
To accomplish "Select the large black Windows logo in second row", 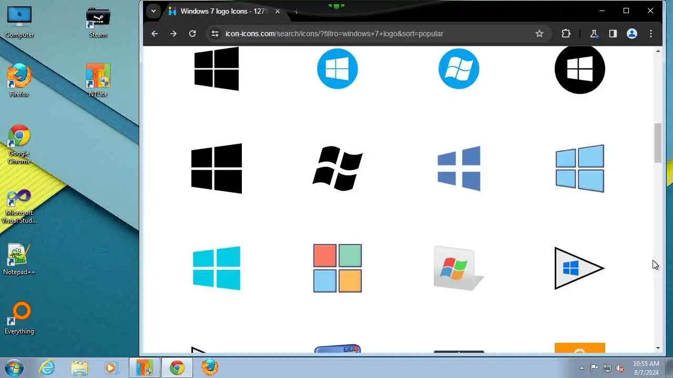I will (x=217, y=169).
